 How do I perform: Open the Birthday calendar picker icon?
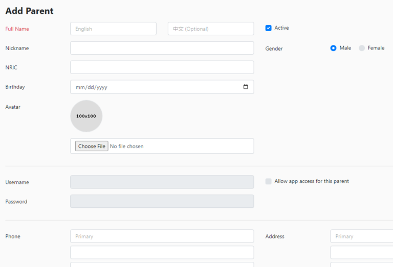coord(246,86)
